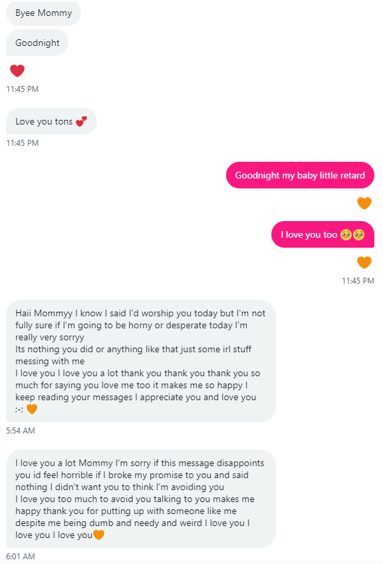Select the message starting I love you a lot
Viewport: 383px width, 564px height.
tap(141, 499)
